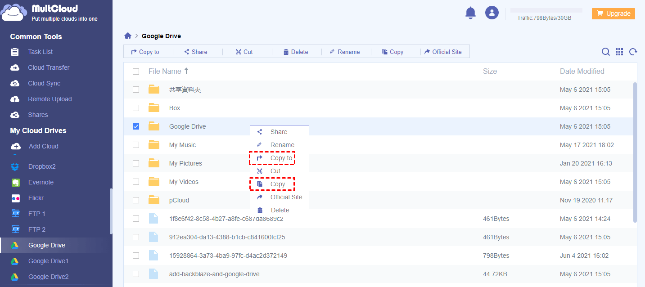Open the user account avatar icon

pos(492,13)
